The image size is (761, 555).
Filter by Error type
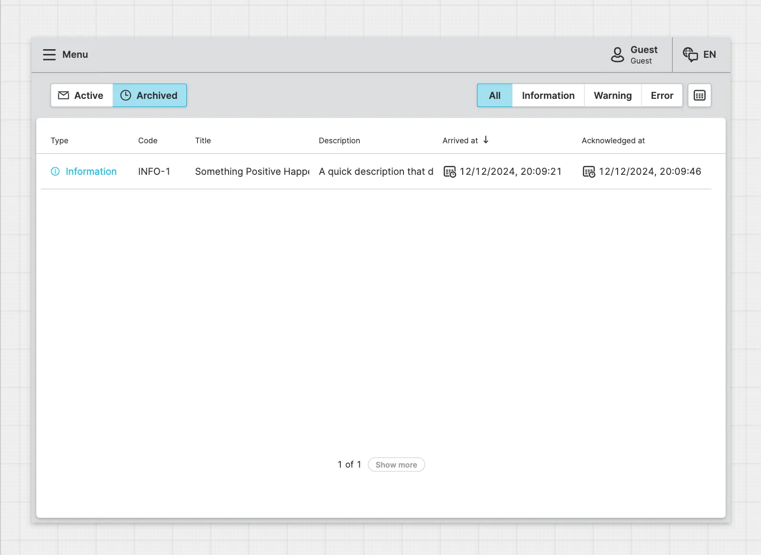662,96
